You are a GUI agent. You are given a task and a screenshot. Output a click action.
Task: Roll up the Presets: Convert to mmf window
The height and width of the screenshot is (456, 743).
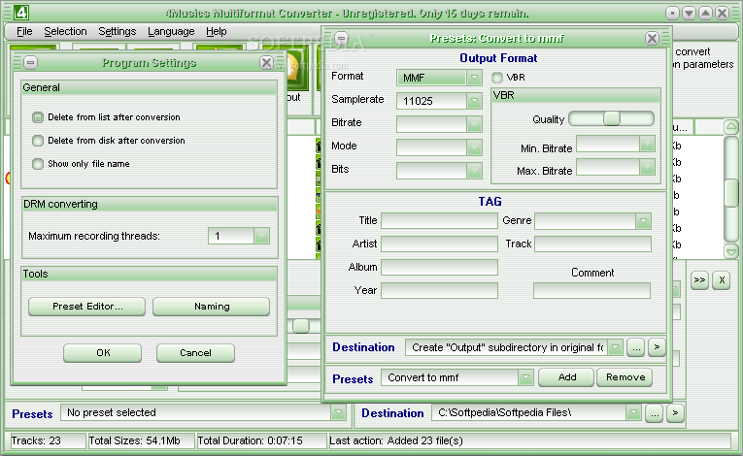point(341,38)
